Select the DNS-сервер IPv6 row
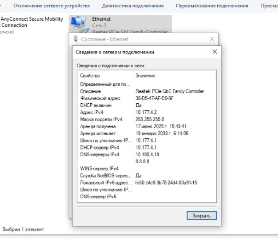This screenshot has width=278, height=249. [147, 196]
